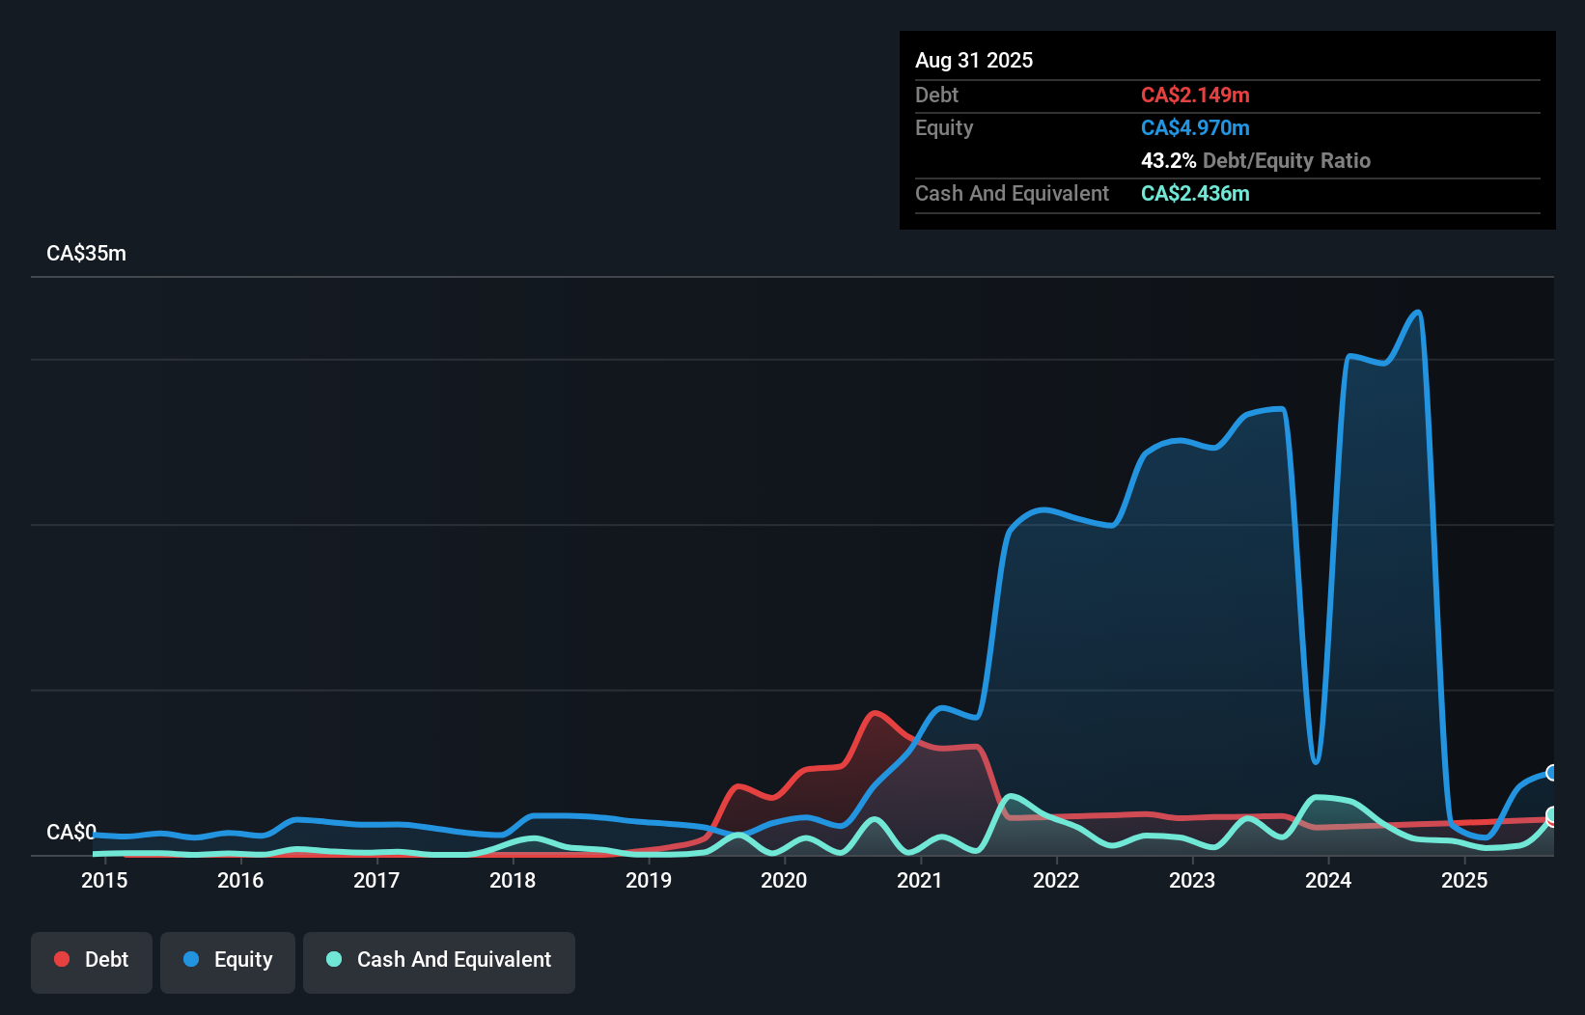Select the 2015 x-axis label
This screenshot has height=1015, width=1585.
click(x=104, y=880)
